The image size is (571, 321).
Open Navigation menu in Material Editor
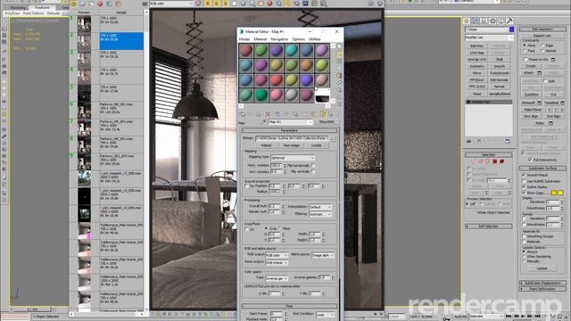pos(279,39)
